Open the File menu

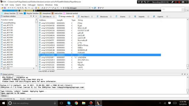[x=2, y=5]
